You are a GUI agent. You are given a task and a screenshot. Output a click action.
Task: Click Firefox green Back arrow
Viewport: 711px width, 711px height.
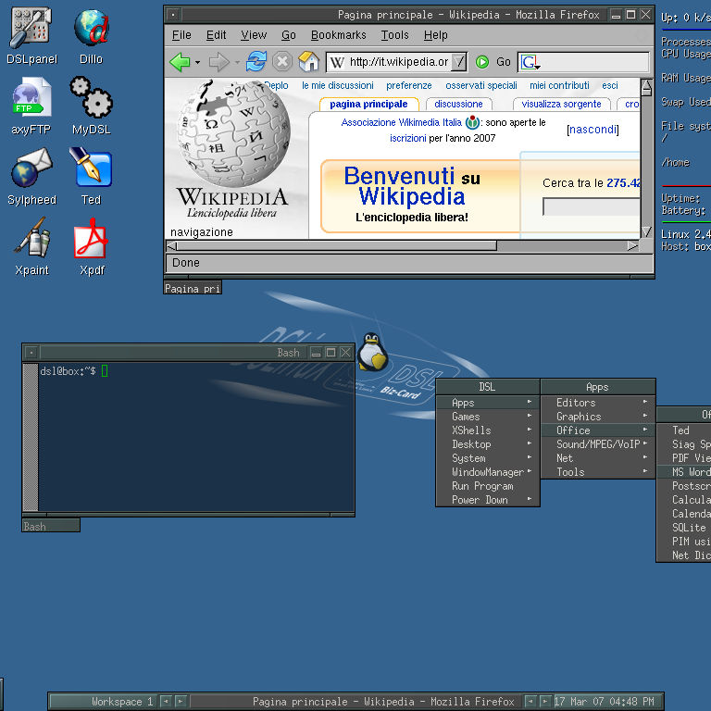point(180,62)
